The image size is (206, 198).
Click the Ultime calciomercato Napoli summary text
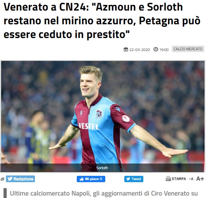[104, 193]
